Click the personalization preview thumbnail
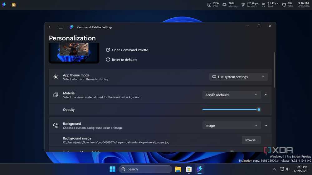The width and height of the screenshot is (312, 175). (74, 53)
